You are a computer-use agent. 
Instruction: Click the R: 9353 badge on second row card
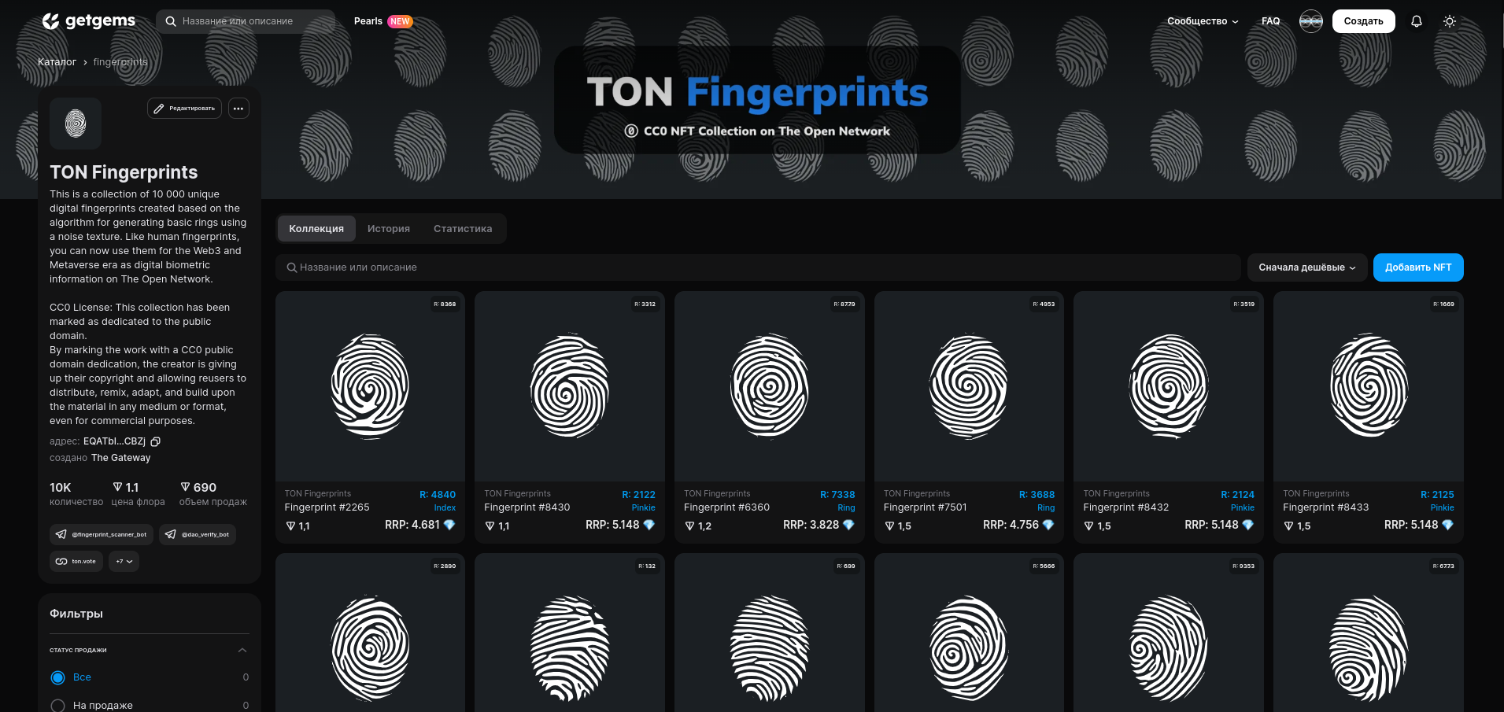[x=1244, y=566]
